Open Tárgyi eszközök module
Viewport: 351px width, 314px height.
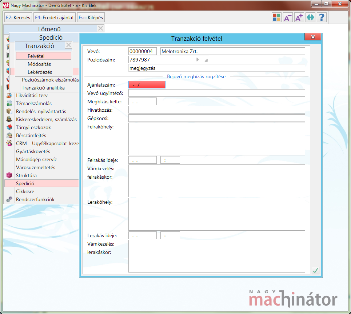33,127
